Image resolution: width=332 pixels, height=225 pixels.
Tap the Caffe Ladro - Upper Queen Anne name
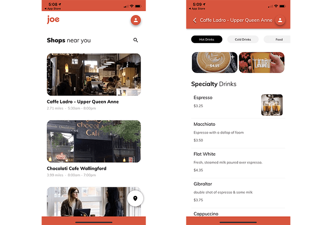[x=83, y=102]
